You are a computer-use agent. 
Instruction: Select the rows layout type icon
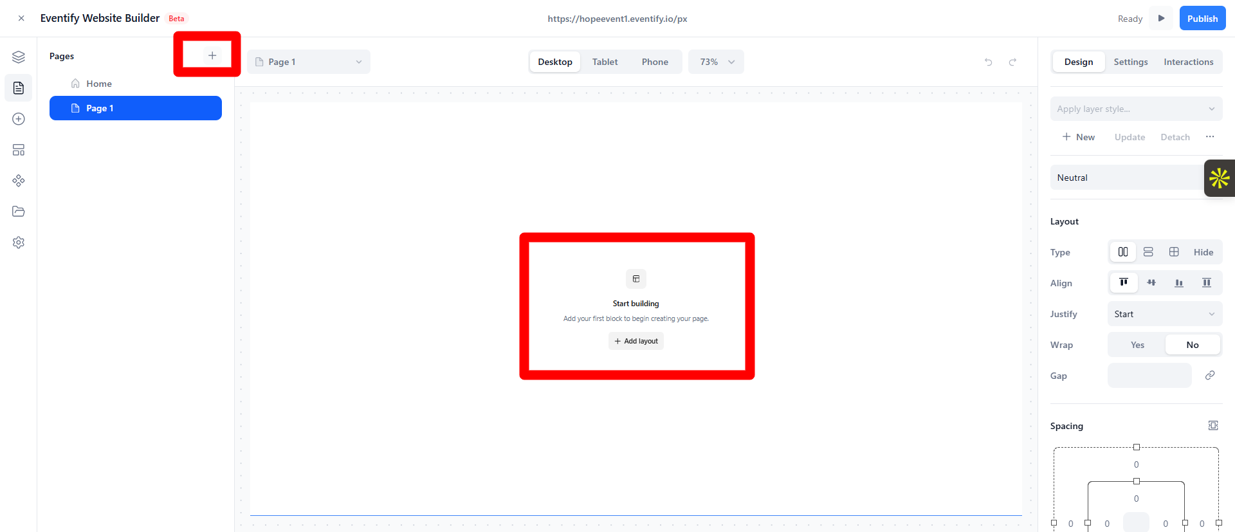(x=1148, y=252)
